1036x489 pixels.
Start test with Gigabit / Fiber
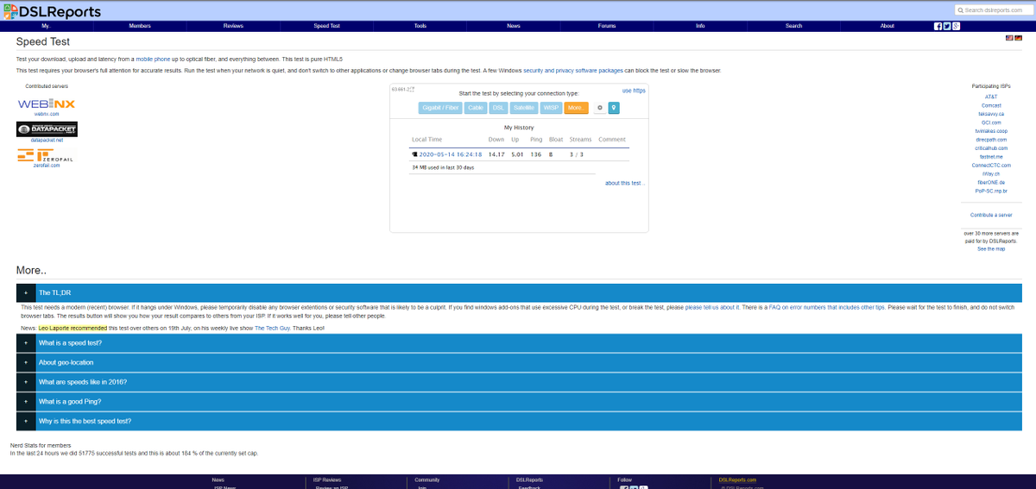tap(441, 108)
